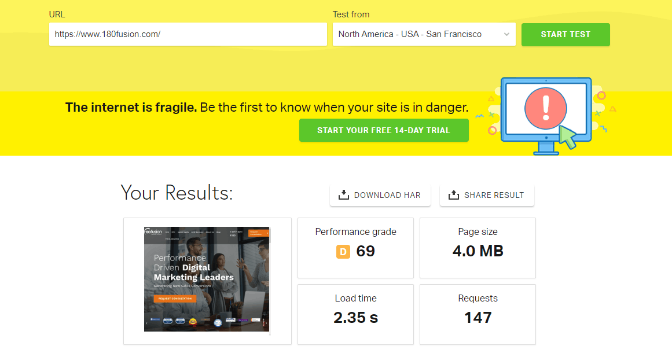Click inside the URL input field
672x364 pixels.
point(188,34)
